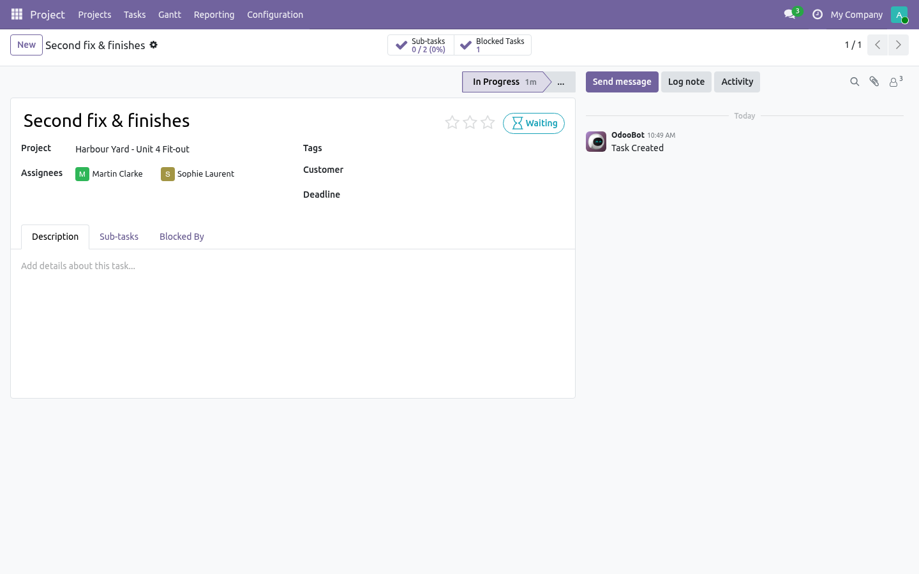
Task: Click the Martin Clarke assignee tag
Action: [x=109, y=173]
